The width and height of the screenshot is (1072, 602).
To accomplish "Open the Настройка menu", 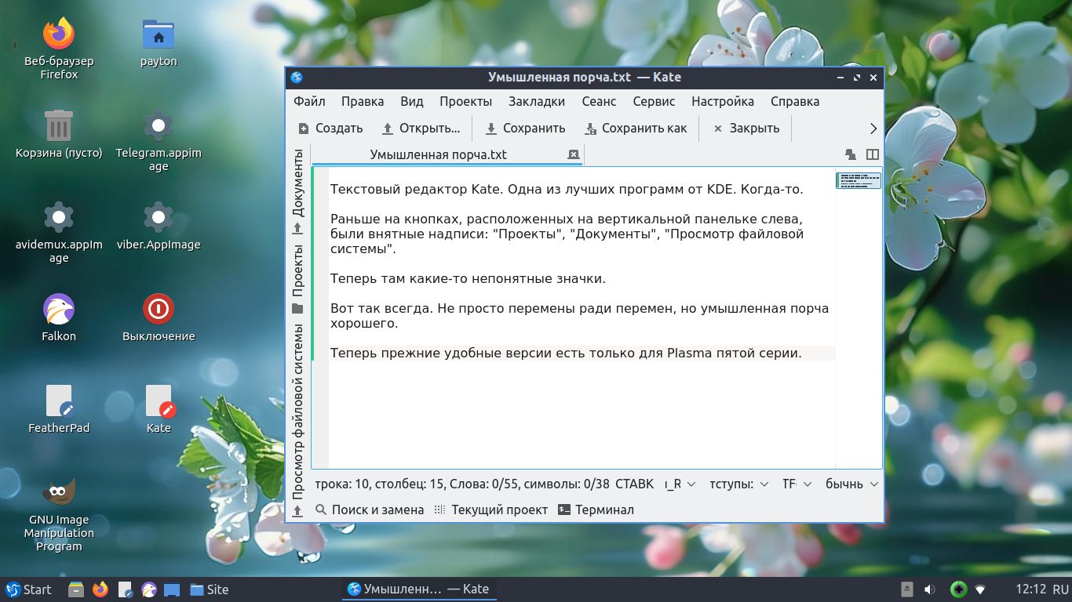I will pos(723,101).
